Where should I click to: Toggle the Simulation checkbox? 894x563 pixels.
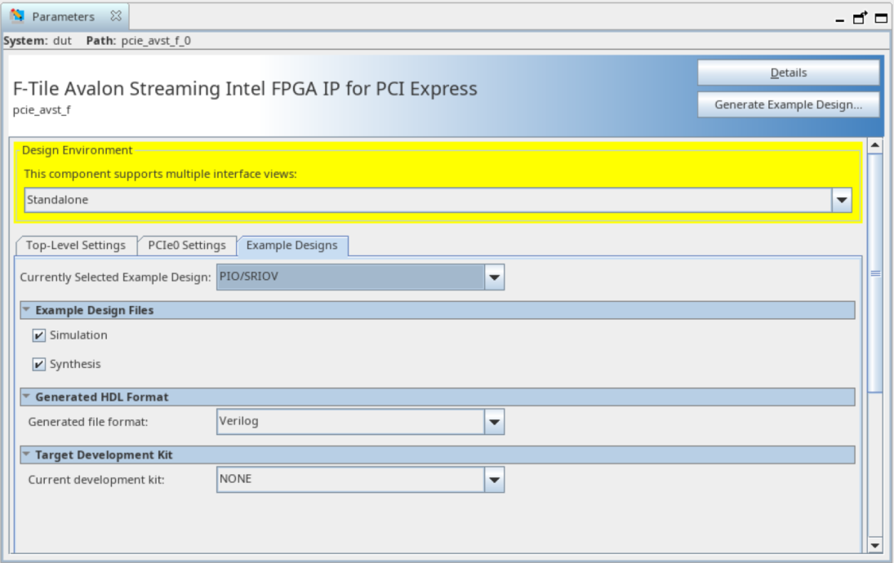[38, 335]
